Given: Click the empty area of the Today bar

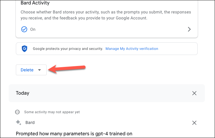Looking at the screenshot, I should point(110,93).
